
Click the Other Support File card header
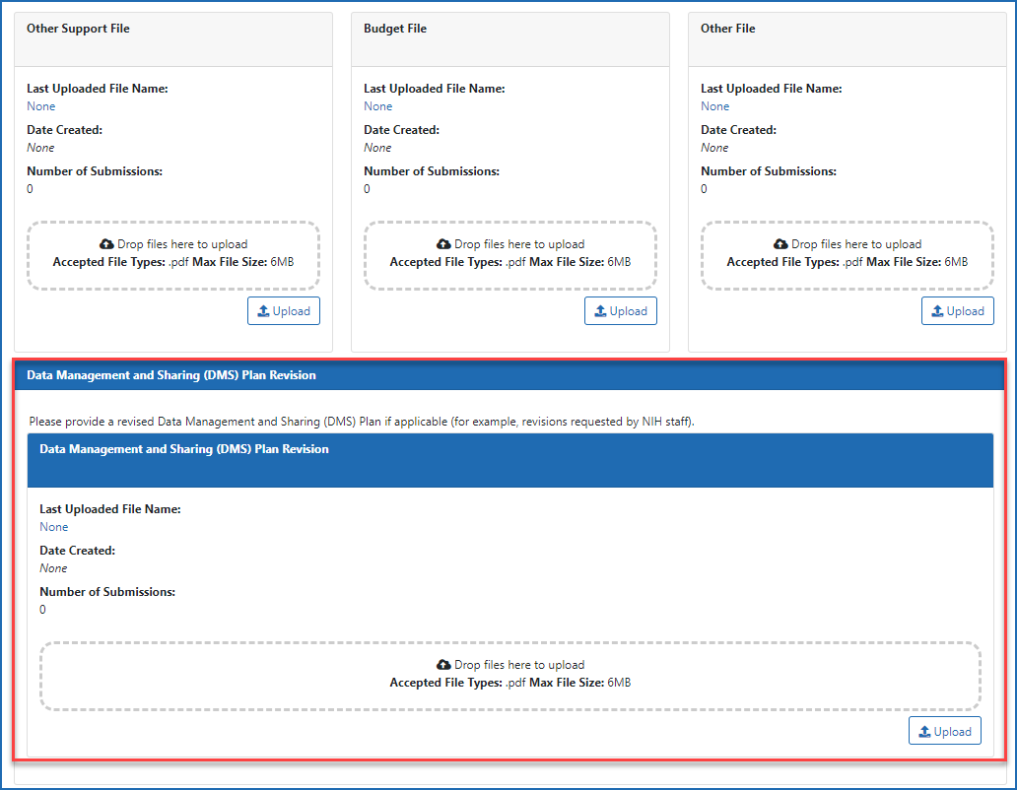click(172, 39)
